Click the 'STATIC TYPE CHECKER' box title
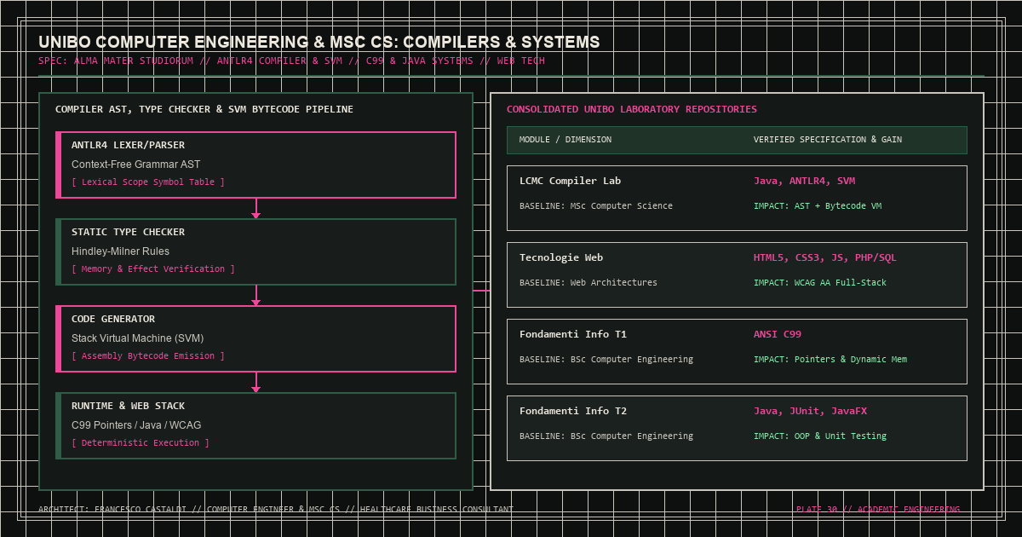Viewport: 1022px width, 537px height. 128,232
